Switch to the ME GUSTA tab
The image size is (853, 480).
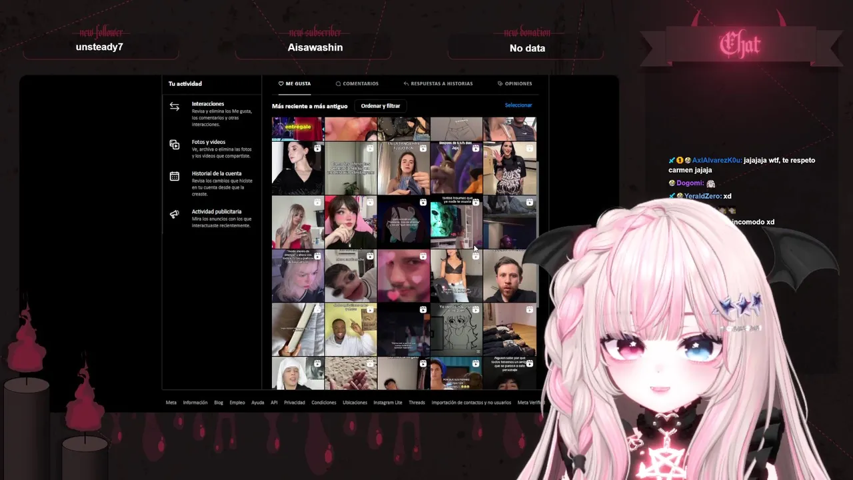(x=295, y=84)
